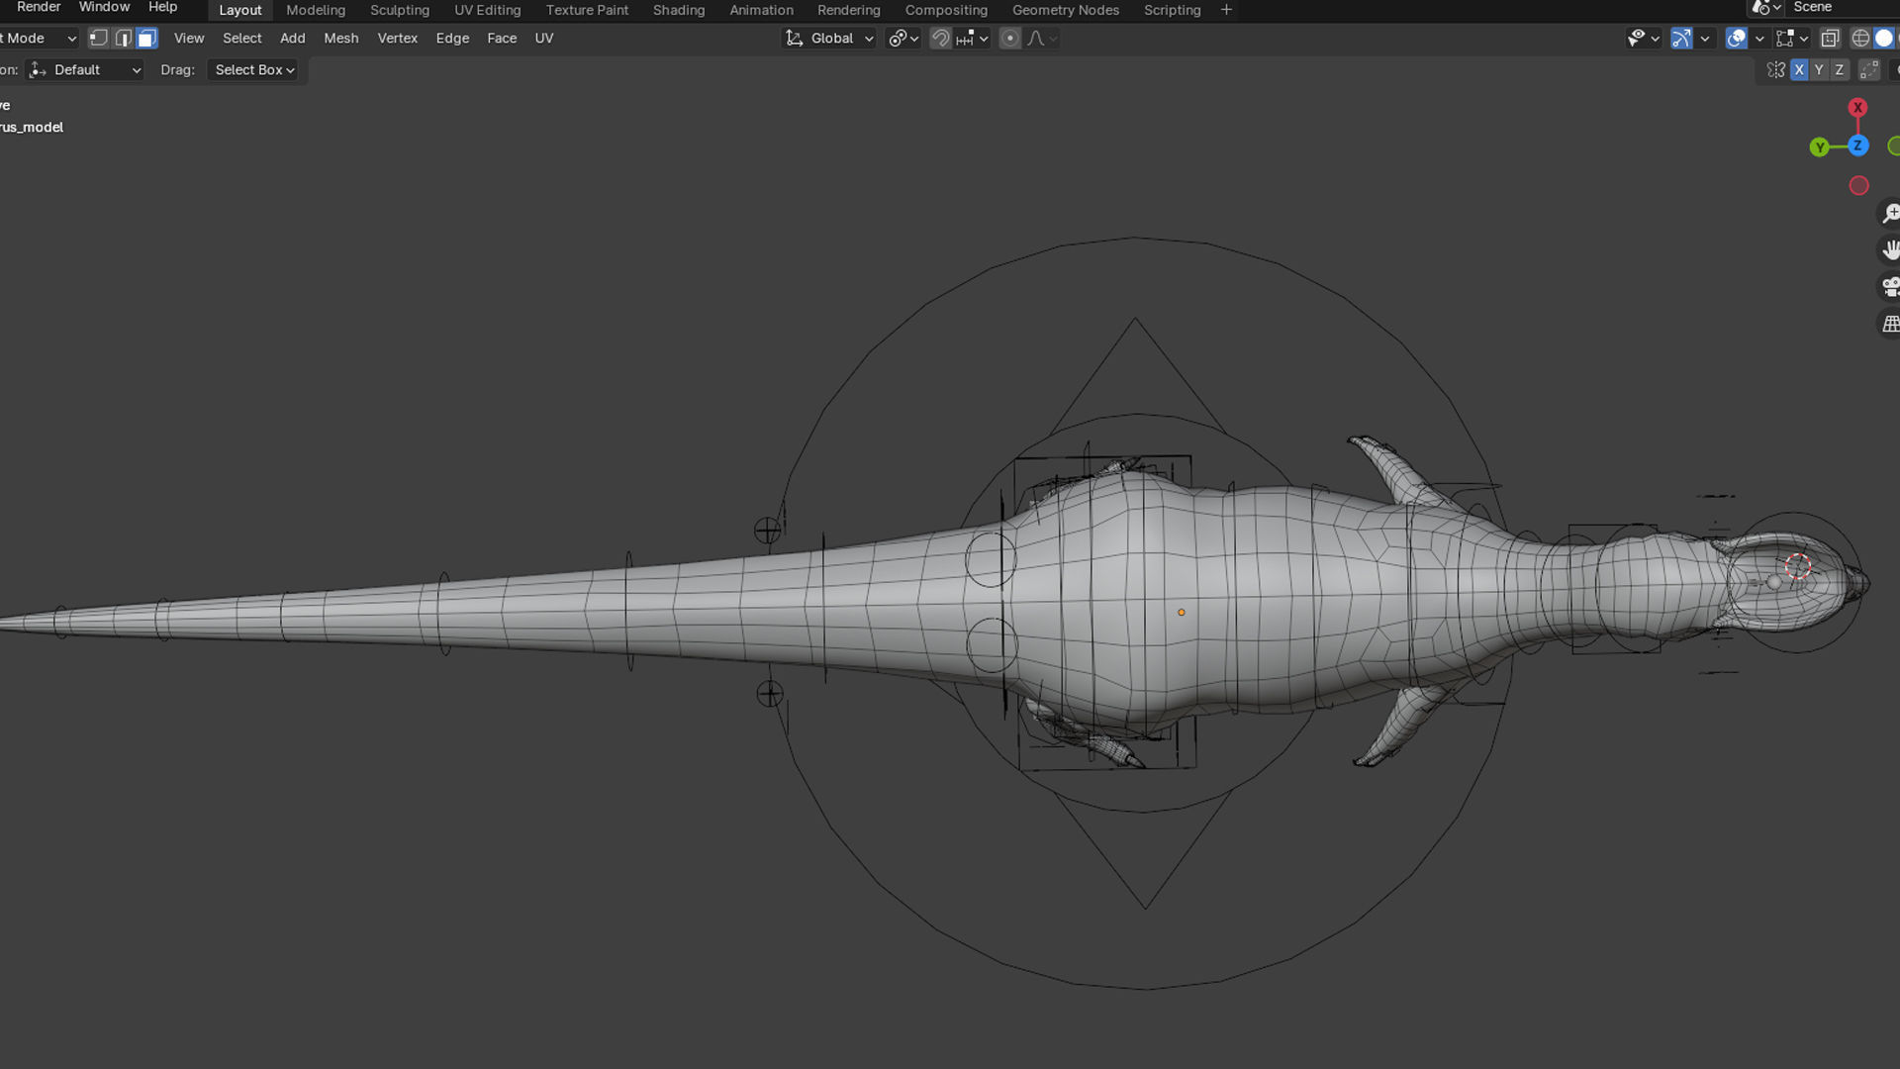Switch to wireframe viewport shading
This screenshot has width=1900, height=1069.
pyautogui.click(x=1860, y=39)
